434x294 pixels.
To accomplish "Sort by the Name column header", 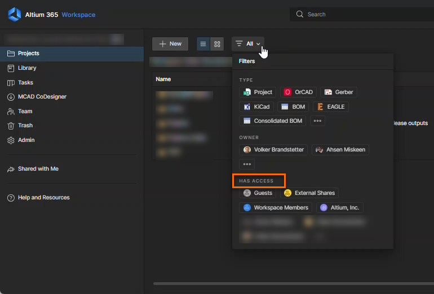I will click(x=163, y=79).
